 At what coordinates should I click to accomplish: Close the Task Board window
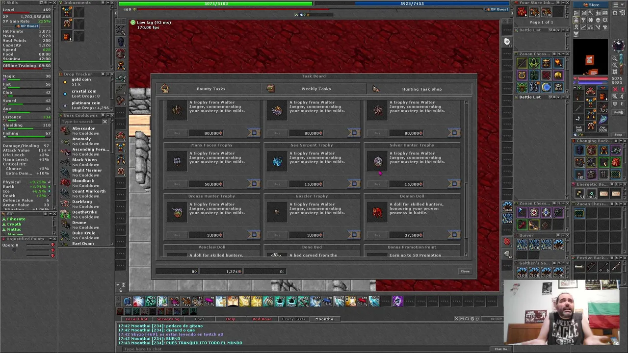[x=465, y=271]
